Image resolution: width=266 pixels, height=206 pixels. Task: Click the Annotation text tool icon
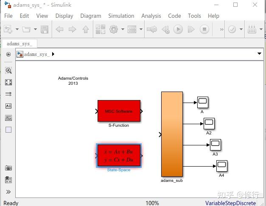[8, 106]
